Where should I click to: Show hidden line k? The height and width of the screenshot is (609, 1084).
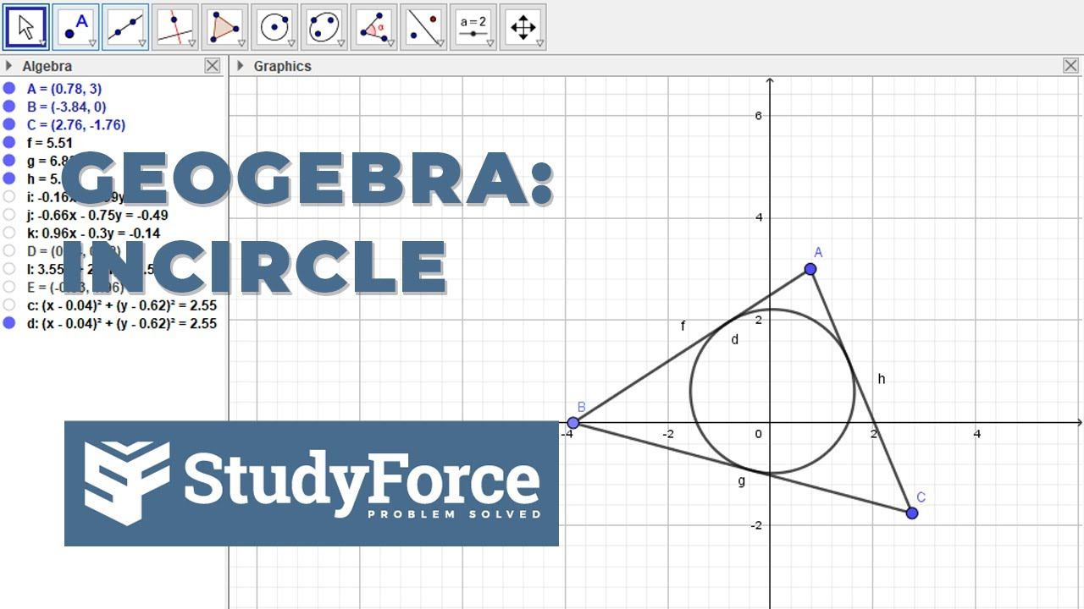click(x=9, y=233)
